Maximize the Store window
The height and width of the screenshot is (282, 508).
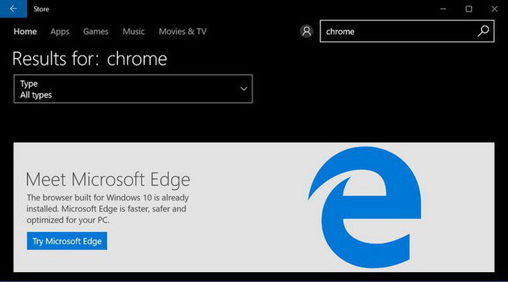pyautogui.click(x=469, y=9)
